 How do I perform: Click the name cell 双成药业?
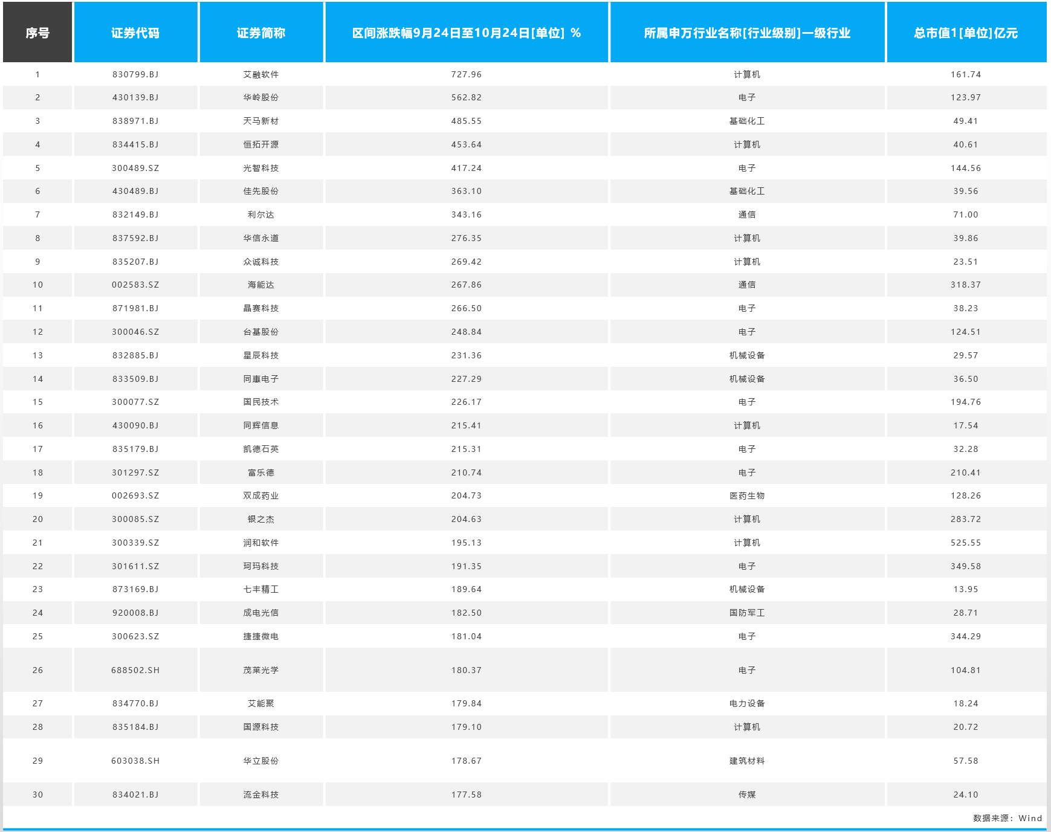tap(261, 495)
